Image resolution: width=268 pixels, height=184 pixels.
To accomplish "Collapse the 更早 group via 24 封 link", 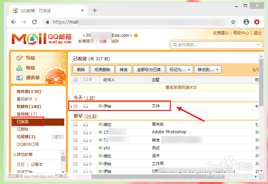I will [x=91, y=116].
